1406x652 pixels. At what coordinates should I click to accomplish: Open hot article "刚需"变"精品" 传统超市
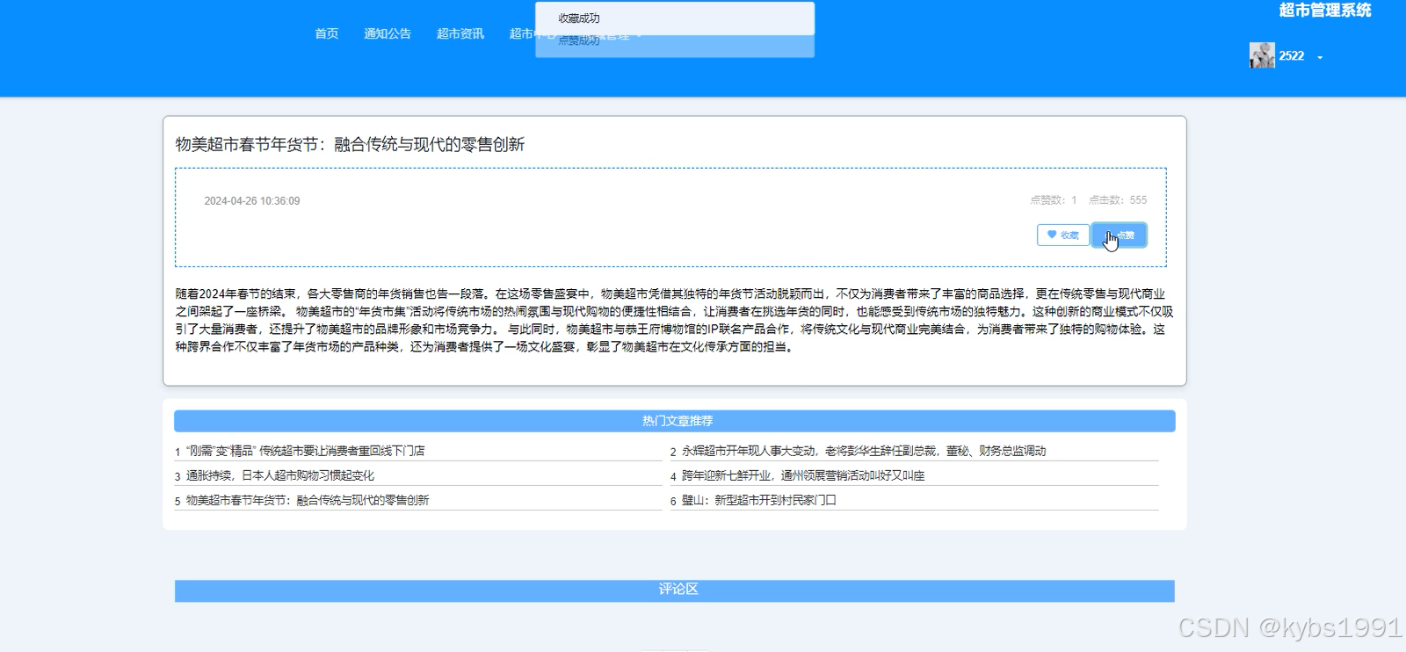pyautogui.click(x=305, y=451)
